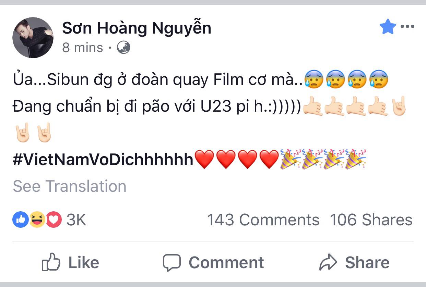Tap the #VietNamVoDichhhhhh hashtag

point(103,160)
